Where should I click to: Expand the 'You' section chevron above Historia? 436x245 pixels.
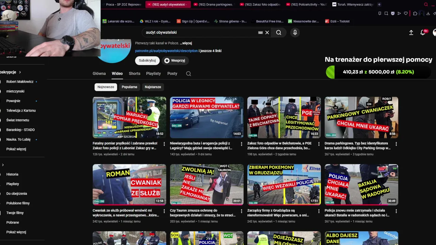(3, 165)
